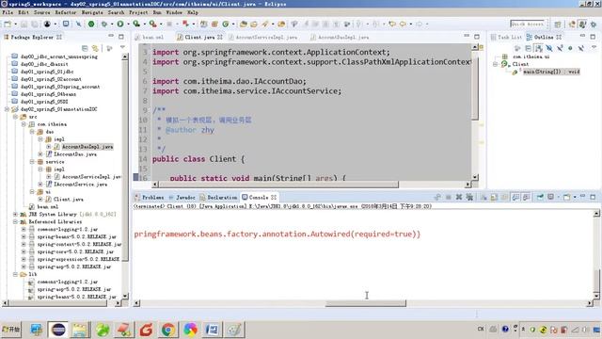The width and height of the screenshot is (602, 339).
Task: Click the editor horizontal scrollbar
Action: pos(279,185)
